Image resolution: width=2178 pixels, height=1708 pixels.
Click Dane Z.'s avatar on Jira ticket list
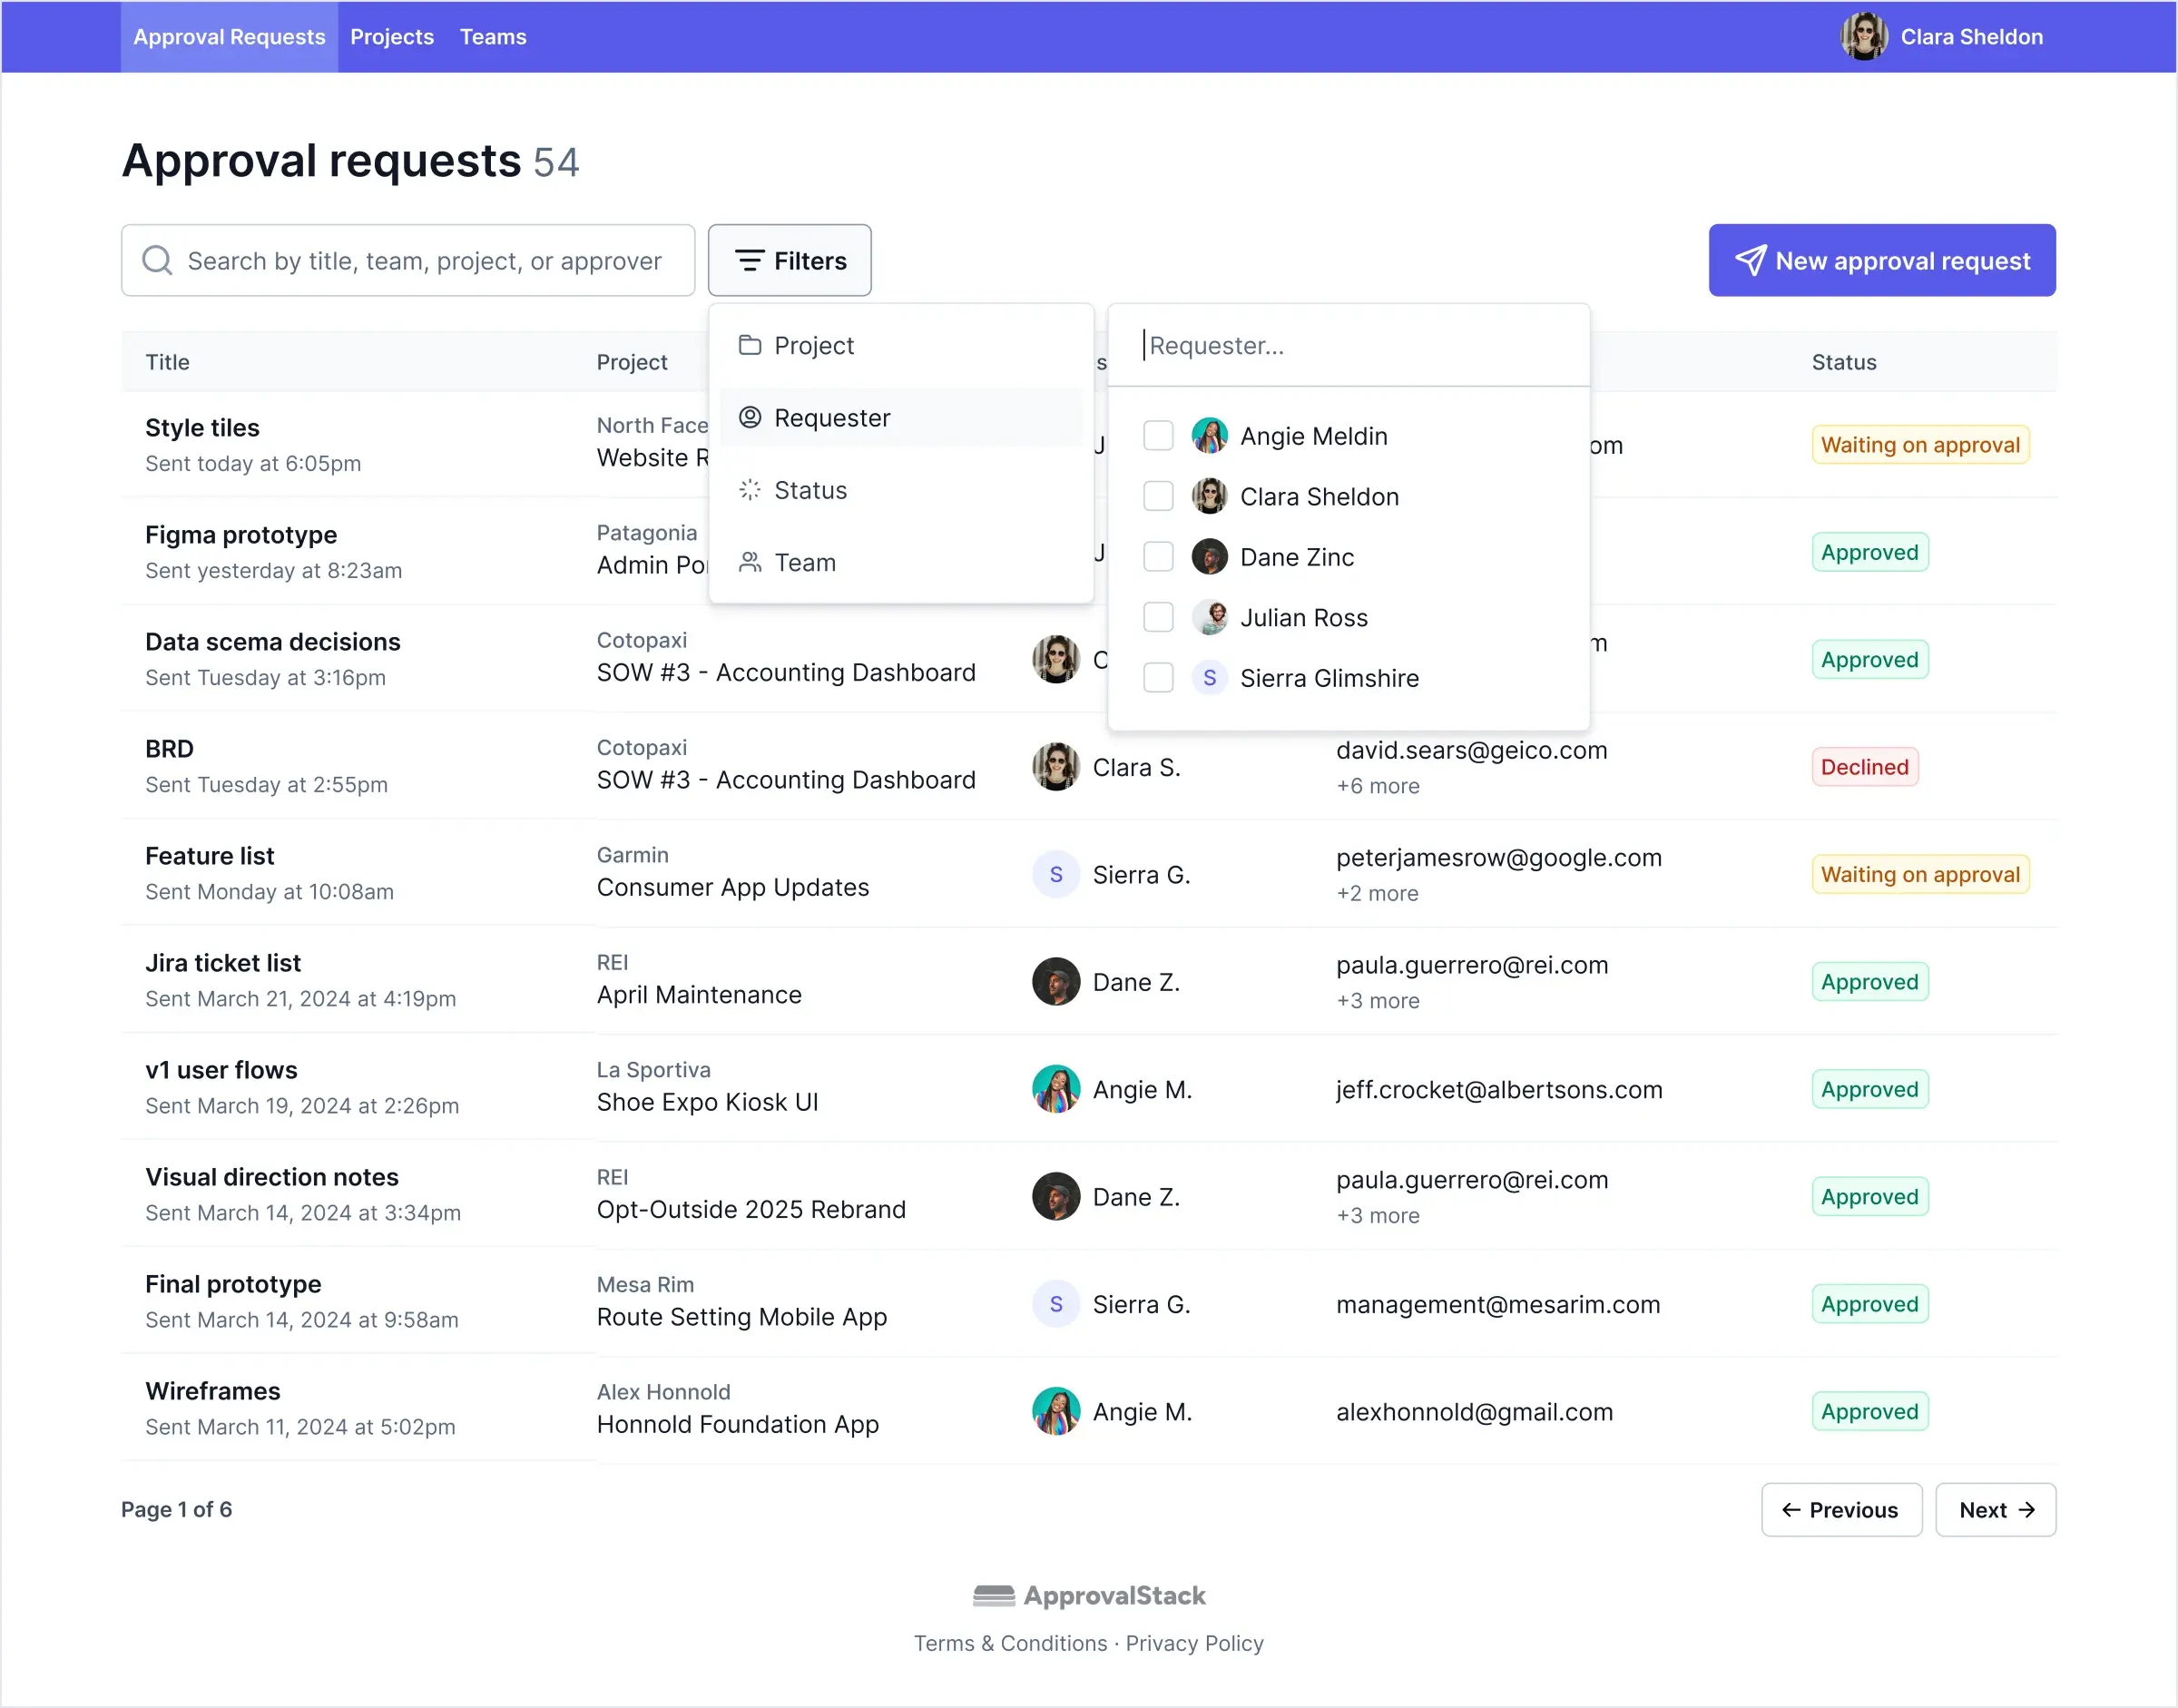coord(1055,981)
